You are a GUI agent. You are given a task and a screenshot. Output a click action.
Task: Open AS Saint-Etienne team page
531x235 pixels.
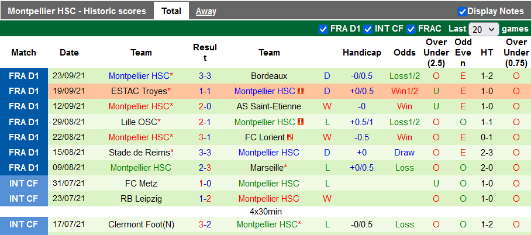tap(269, 106)
